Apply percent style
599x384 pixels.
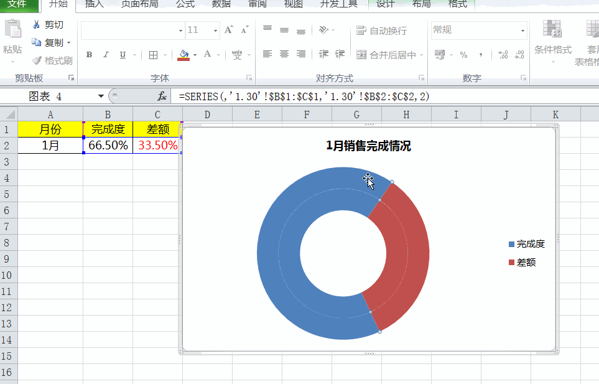coord(464,55)
